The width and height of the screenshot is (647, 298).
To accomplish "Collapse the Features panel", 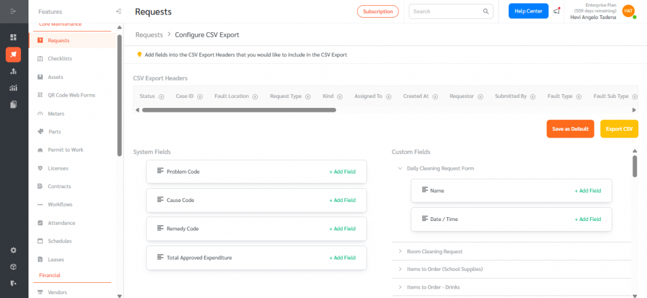I will 119,11.
